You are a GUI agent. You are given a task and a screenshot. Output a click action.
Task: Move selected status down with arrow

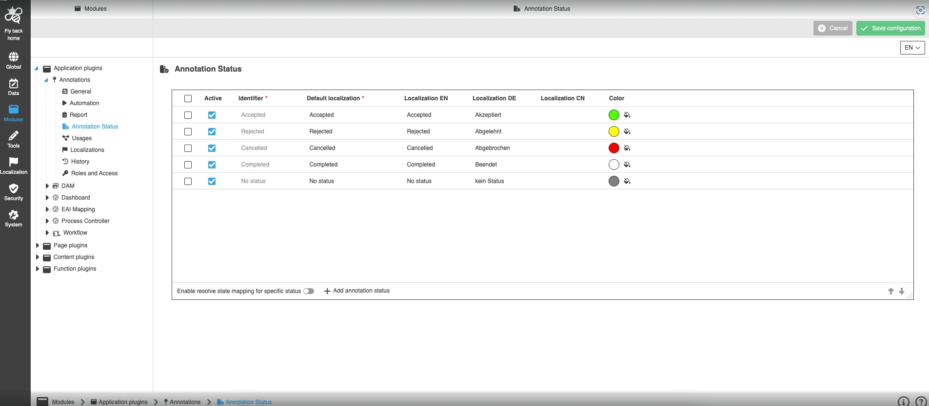[902, 291]
